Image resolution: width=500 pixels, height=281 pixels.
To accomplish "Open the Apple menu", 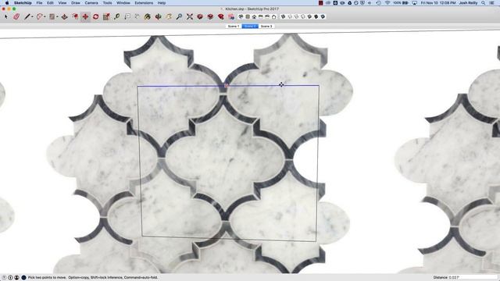I will coord(7,3).
